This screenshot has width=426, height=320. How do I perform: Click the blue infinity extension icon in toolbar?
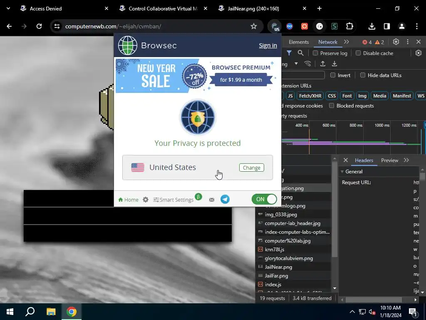pyautogui.click(x=290, y=26)
